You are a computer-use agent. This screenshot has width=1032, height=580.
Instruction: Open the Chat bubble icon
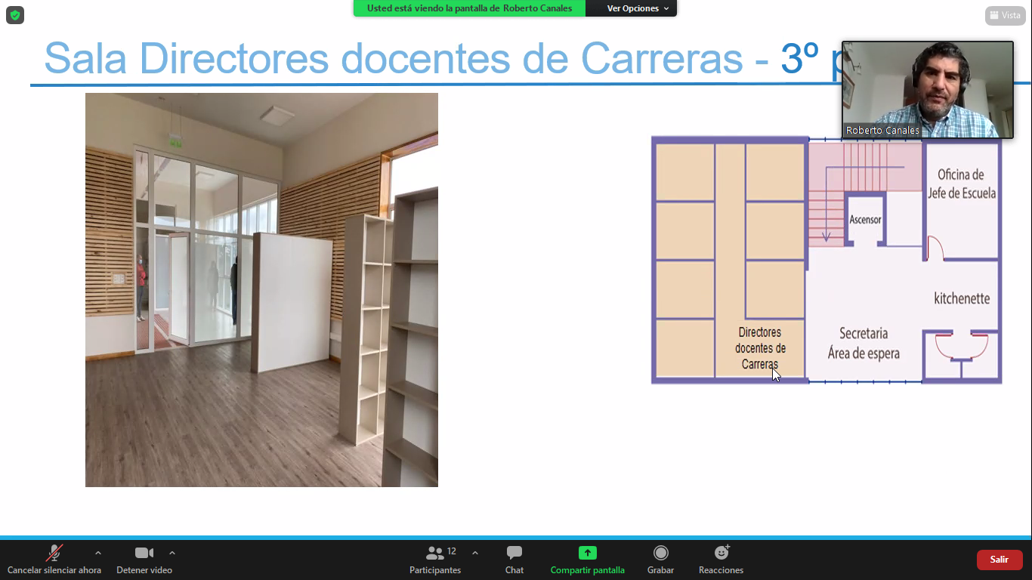click(x=514, y=553)
